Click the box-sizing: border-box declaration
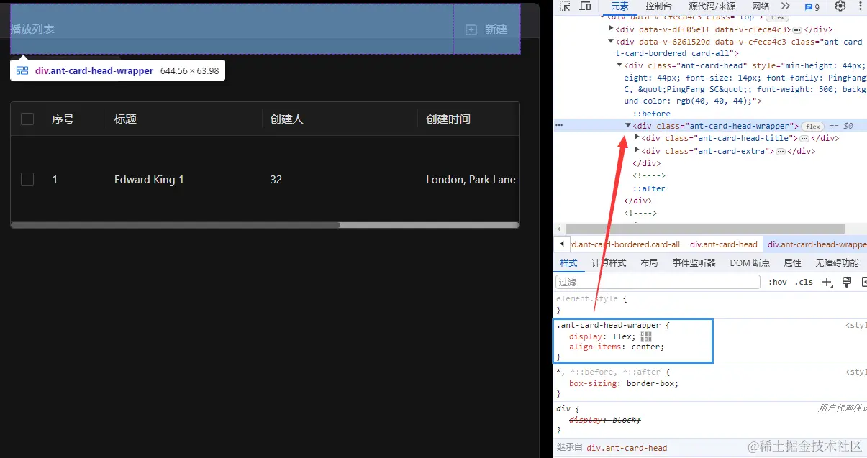Viewport: 867px width, 458px height. [624, 383]
